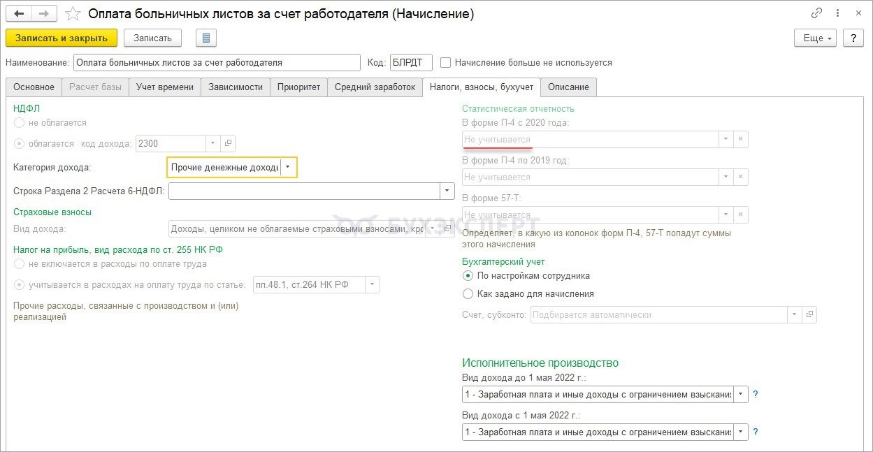Choose 'не включается в расходы по оплате труда'
This screenshot has width=873, height=452.
pos(19,264)
